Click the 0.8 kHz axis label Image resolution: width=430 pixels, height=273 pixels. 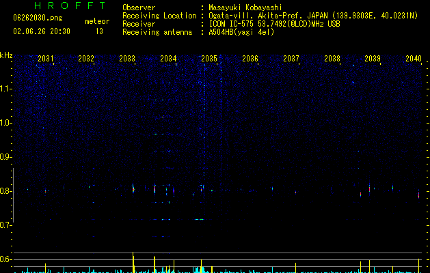5,191
